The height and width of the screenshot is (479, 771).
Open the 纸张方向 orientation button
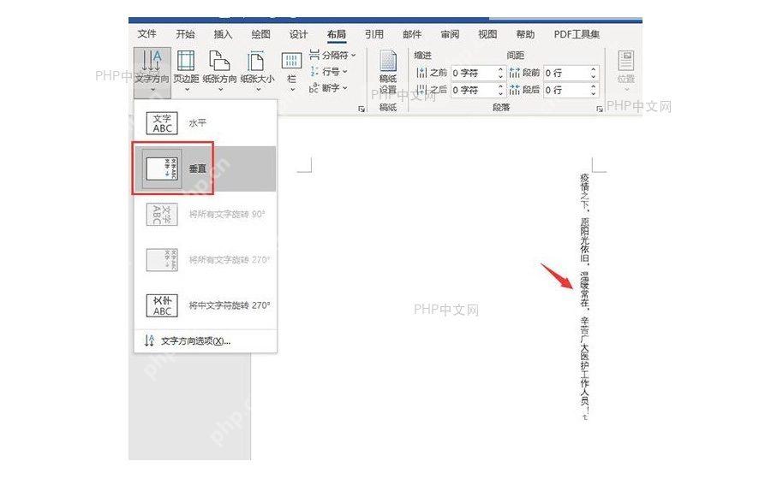coord(219,72)
